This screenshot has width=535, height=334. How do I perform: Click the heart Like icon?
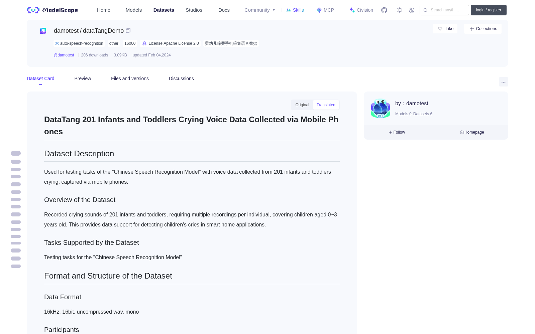coord(440,29)
